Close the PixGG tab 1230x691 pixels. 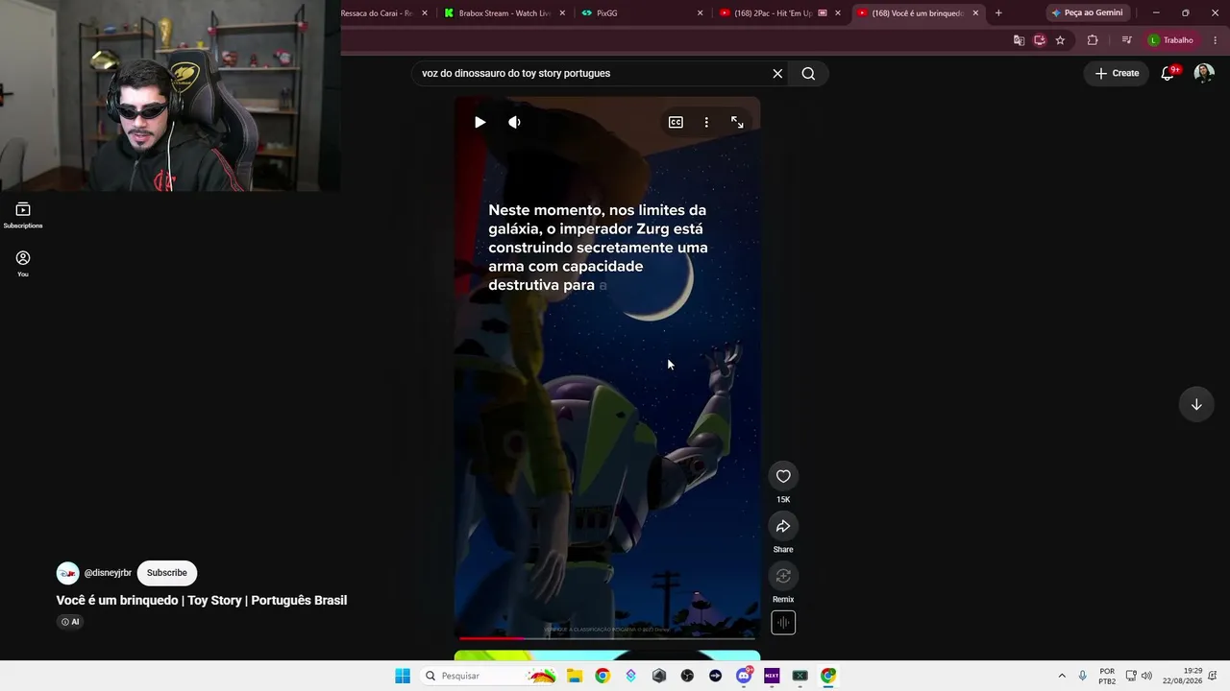click(x=700, y=13)
